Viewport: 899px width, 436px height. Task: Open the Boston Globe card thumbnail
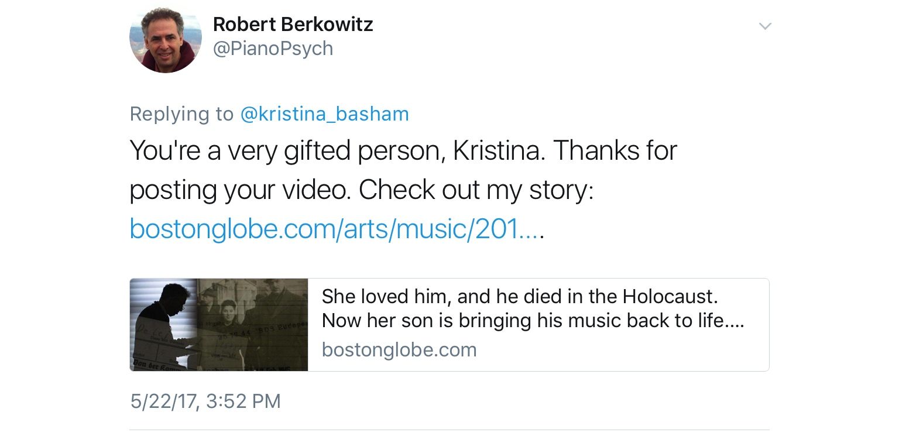pos(219,325)
